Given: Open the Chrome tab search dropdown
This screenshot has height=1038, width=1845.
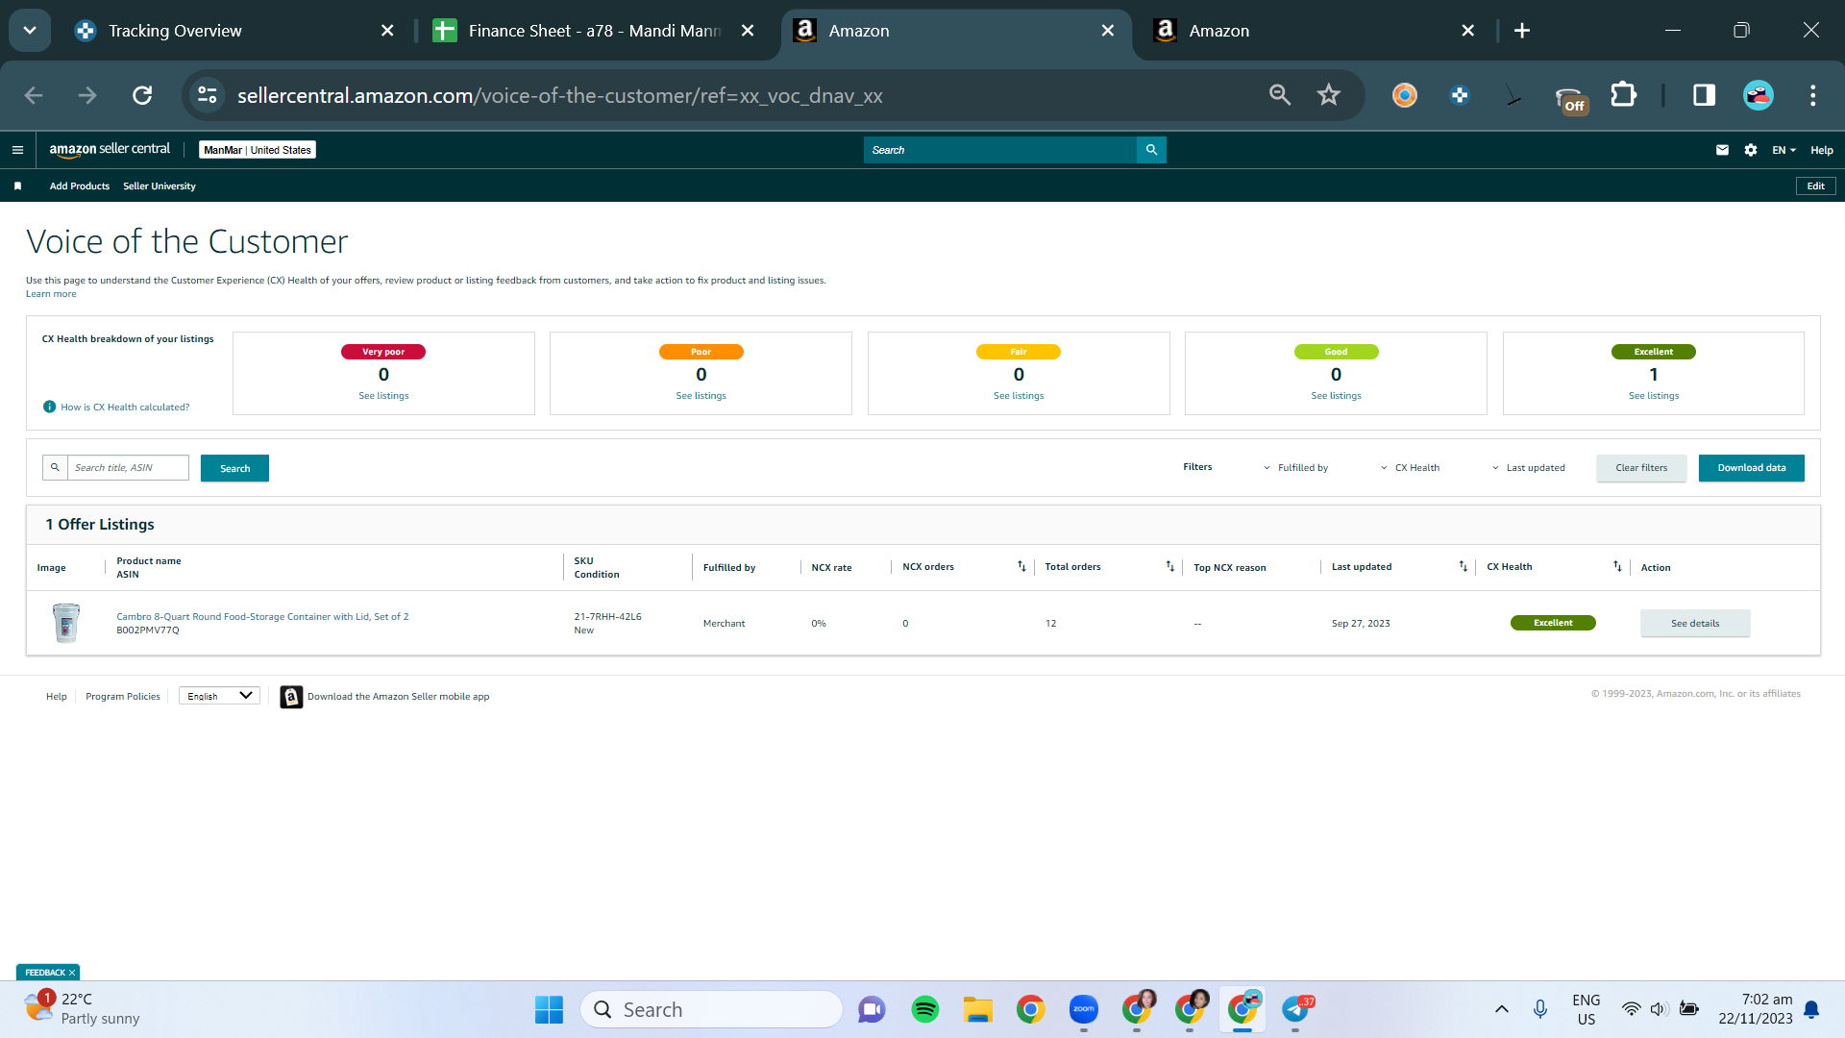Looking at the screenshot, I should click(30, 31).
